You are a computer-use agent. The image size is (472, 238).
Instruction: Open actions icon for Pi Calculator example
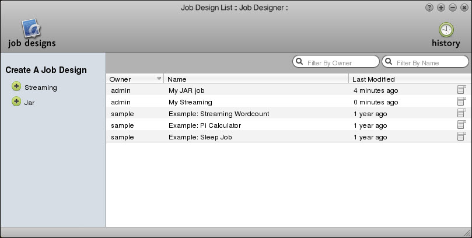[x=461, y=125]
